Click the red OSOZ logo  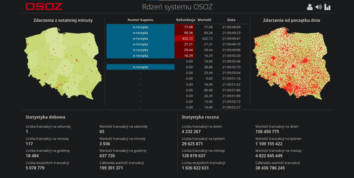pyautogui.click(x=44, y=6)
